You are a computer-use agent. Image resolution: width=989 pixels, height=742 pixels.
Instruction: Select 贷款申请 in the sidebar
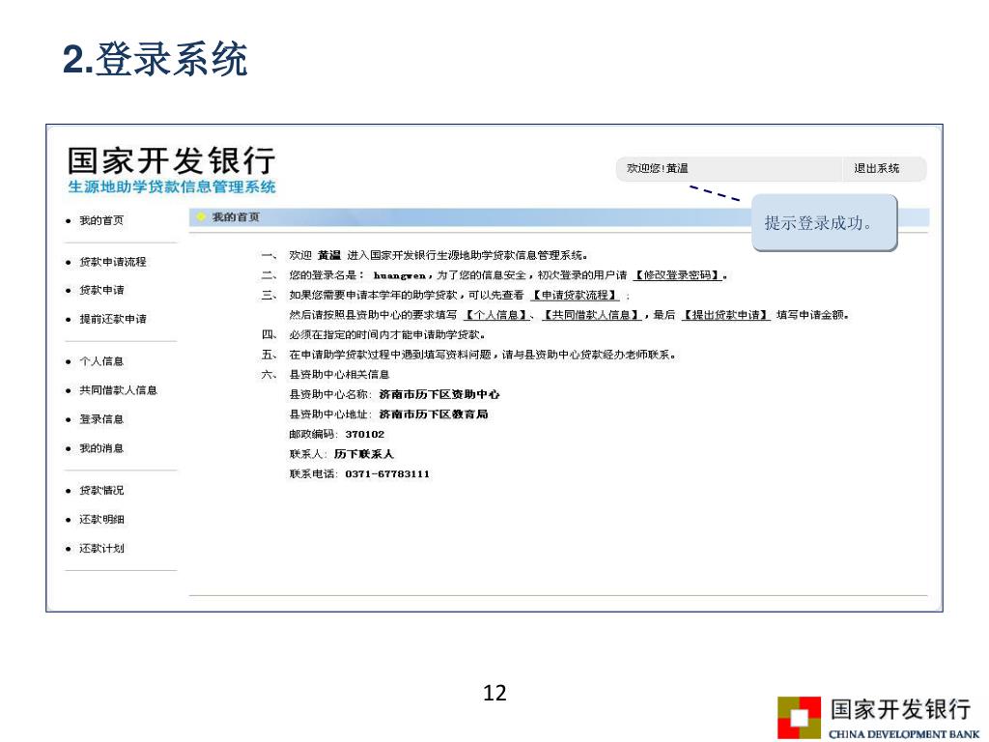click(x=100, y=290)
